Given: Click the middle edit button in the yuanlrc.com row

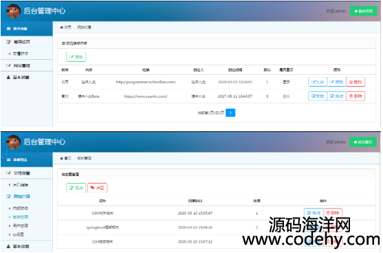Looking at the screenshot, I should point(337,96).
